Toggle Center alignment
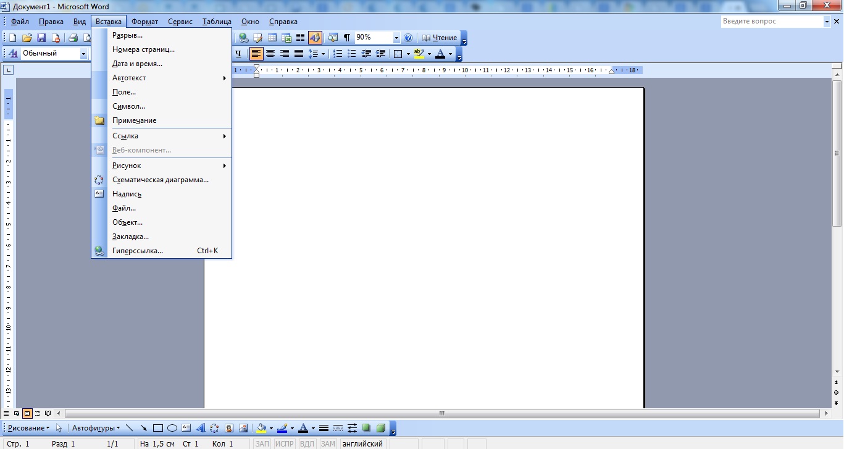This screenshot has width=844, height=449. [270, 54]
